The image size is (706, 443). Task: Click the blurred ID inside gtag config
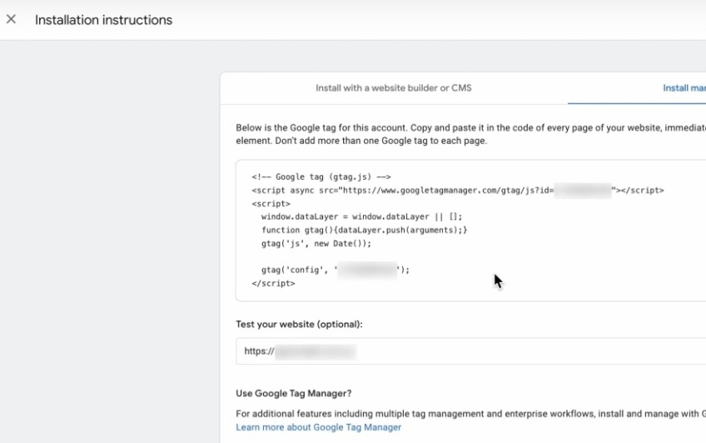(367, 270)
